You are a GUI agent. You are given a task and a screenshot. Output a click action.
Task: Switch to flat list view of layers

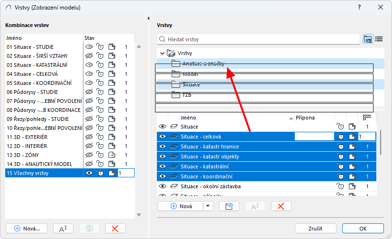click(379, 39)
